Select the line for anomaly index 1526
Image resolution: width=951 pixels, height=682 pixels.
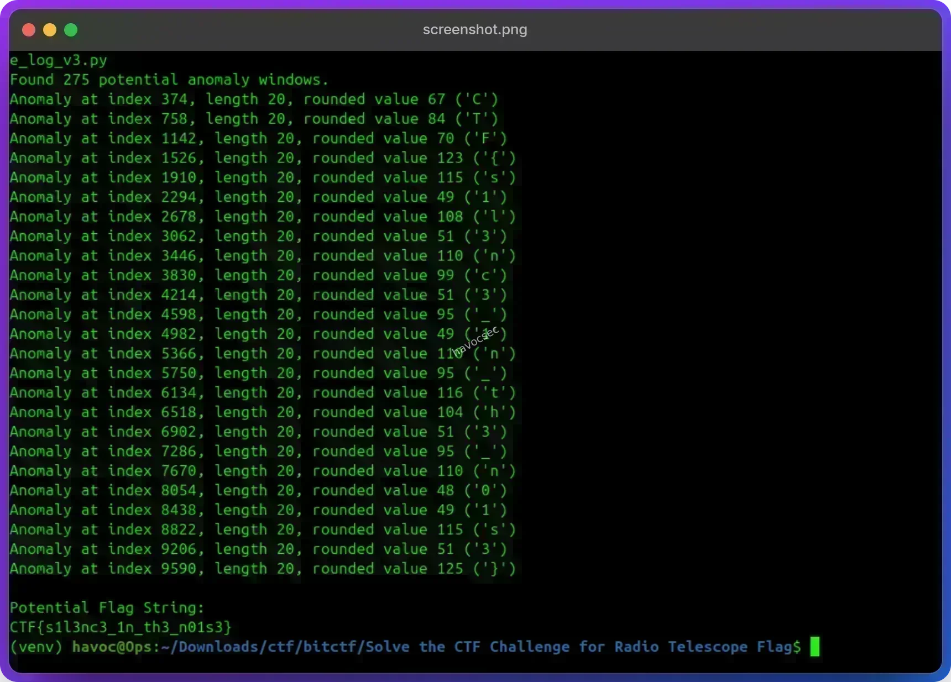[263, 158]
